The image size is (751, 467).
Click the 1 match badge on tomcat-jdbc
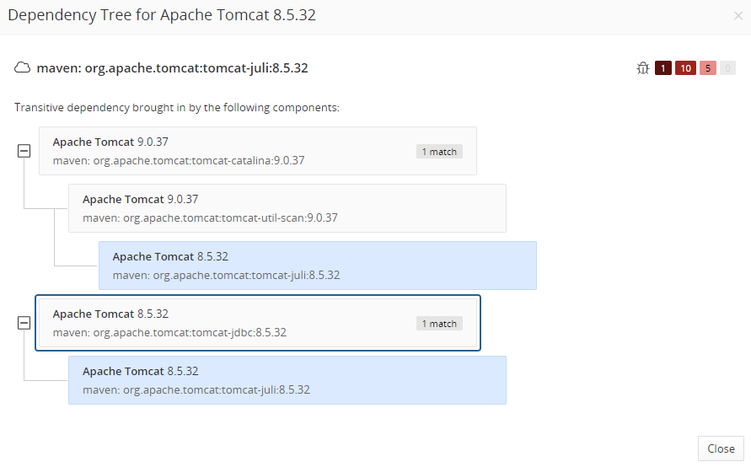pos(439,324)
